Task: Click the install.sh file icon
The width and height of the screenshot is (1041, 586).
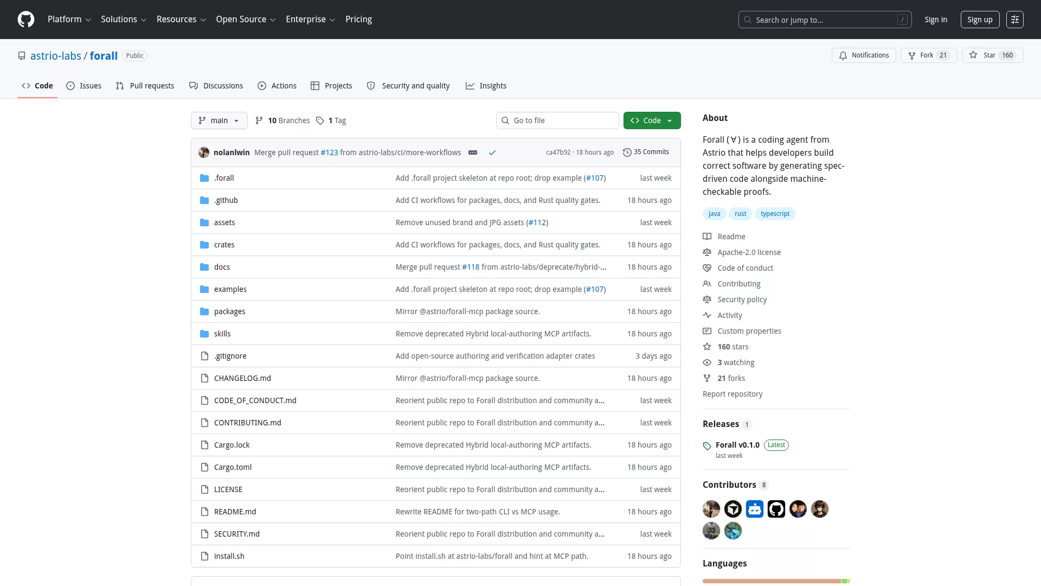Action: pos(204,556)
